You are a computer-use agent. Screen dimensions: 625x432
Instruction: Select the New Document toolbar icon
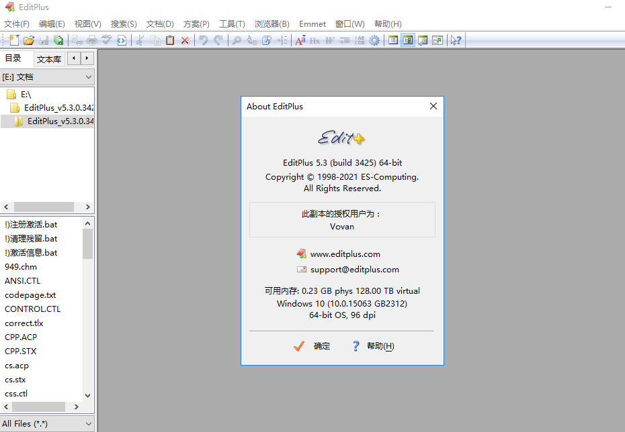click(14, 40)
